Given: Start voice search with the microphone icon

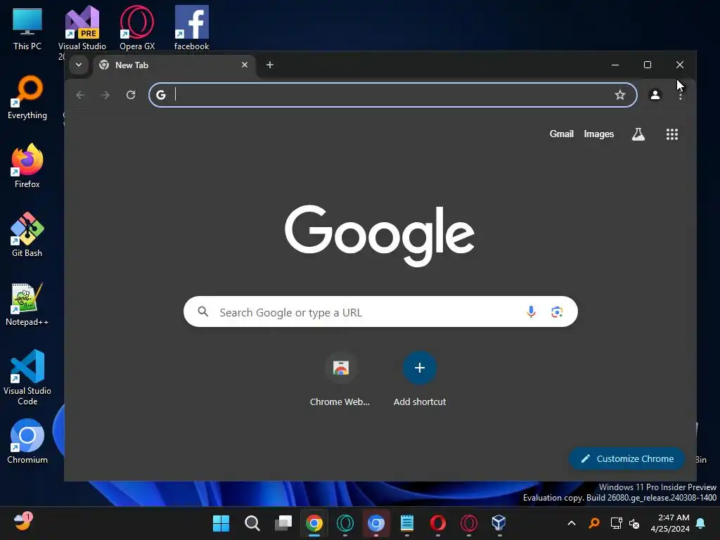Looking at the screenshot, I should tap(531, 311).
